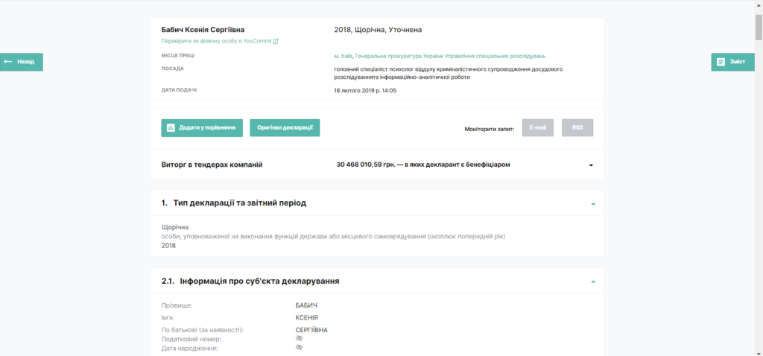Collapse section 2.1 Інформація про суб'єкта chevron
Image resolution: width=763 pixels, height=356 pixels.
592,282
